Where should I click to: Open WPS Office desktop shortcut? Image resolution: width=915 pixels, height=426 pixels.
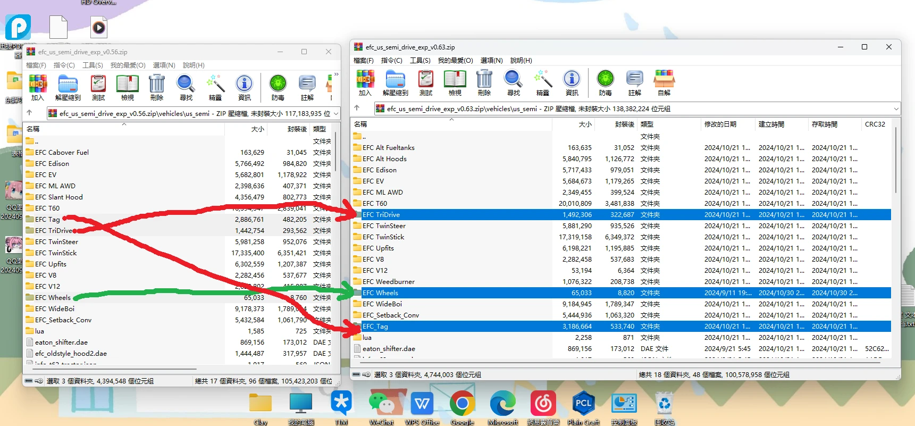point(422,407)
